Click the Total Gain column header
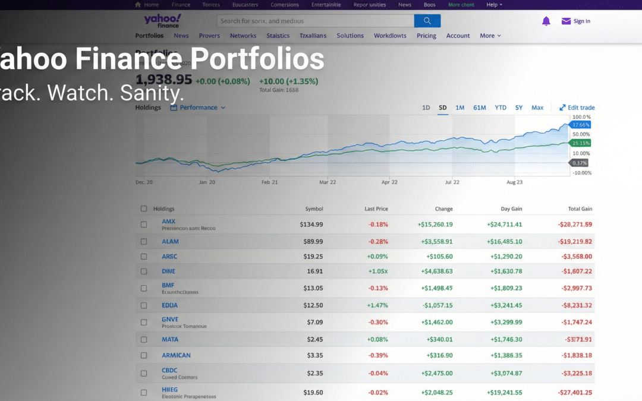Screen dimensions: 642x401 [580, 209]
